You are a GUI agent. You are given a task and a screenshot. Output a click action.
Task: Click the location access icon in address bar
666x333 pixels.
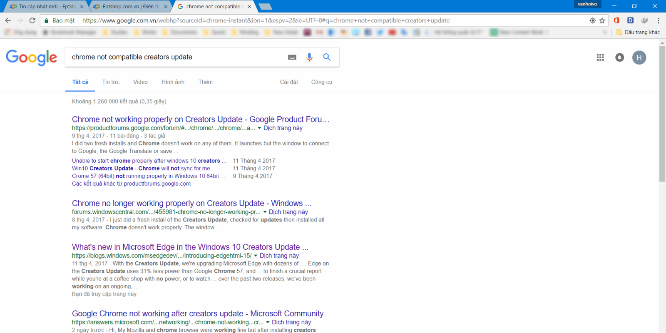593,20
